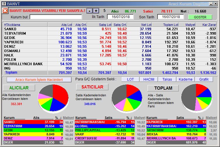Click the ALICILAR button

[x=19, y=88]
